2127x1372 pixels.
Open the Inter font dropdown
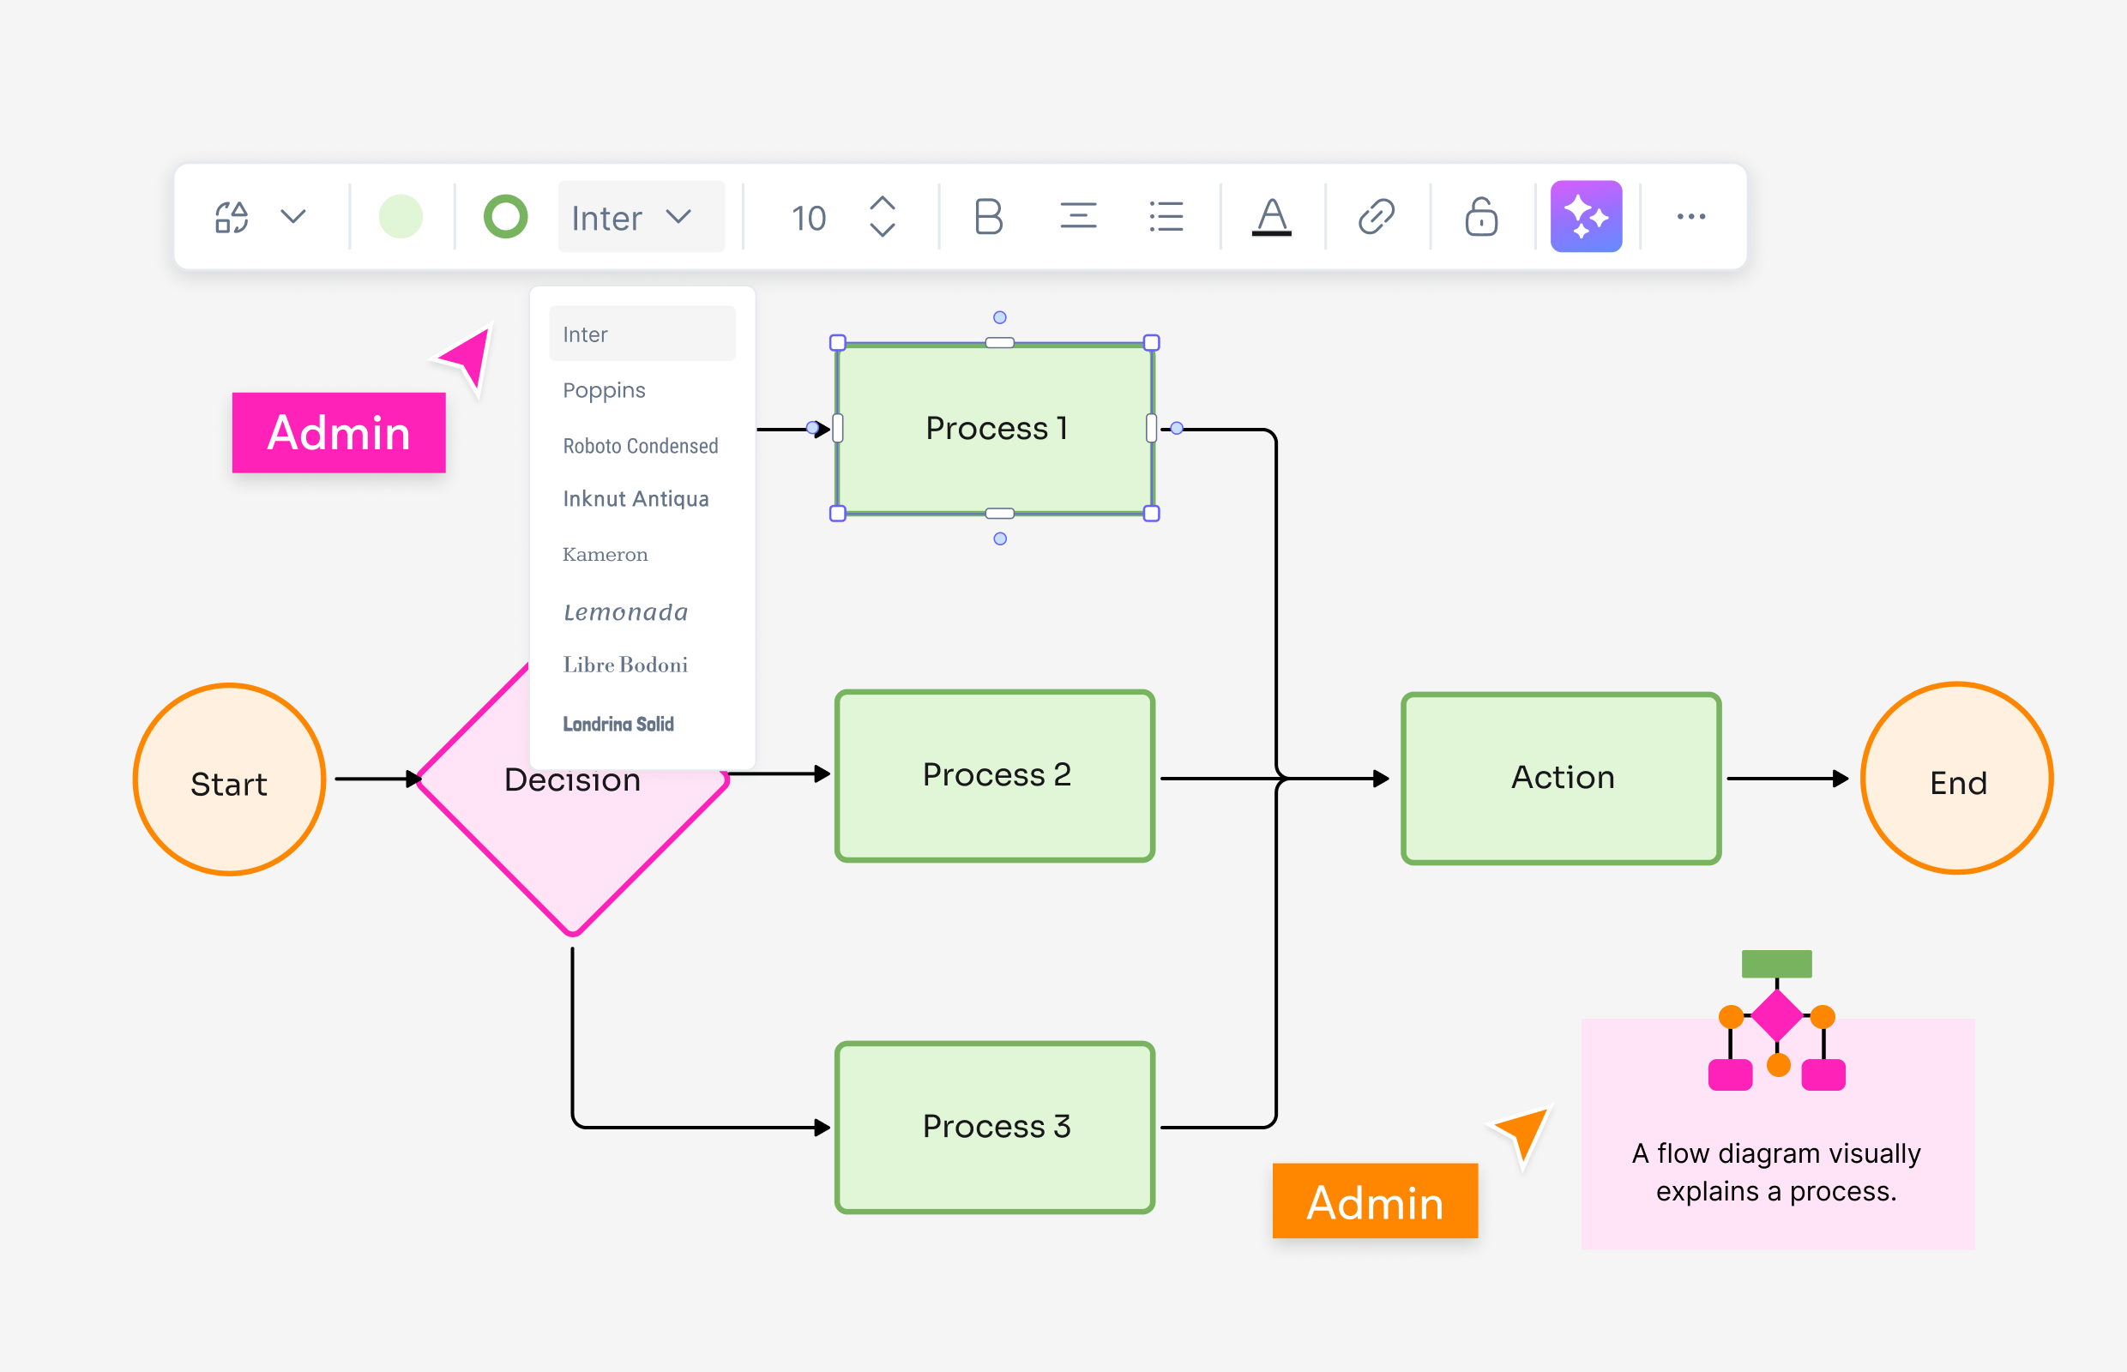(x=642, y=216)
